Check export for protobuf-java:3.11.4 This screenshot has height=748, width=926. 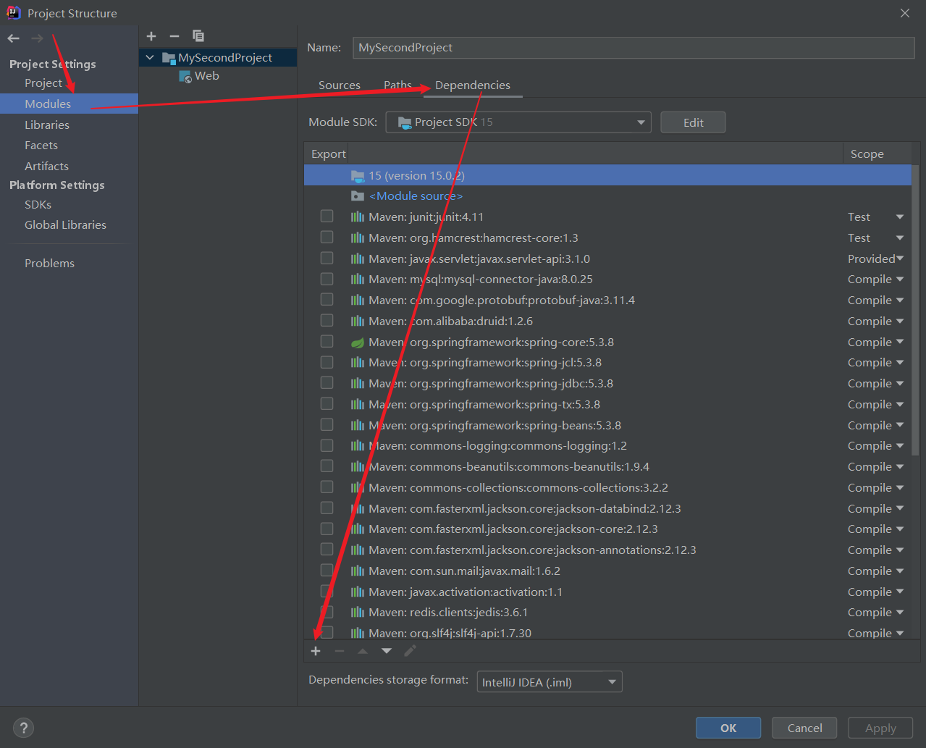[x=327, y=300]
